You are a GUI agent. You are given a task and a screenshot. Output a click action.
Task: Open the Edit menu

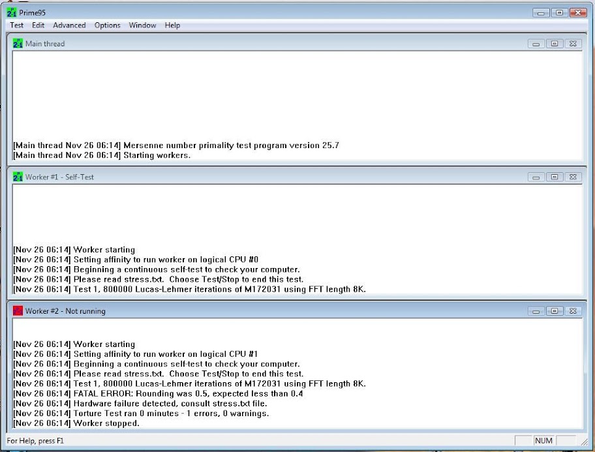pos(38,25)
